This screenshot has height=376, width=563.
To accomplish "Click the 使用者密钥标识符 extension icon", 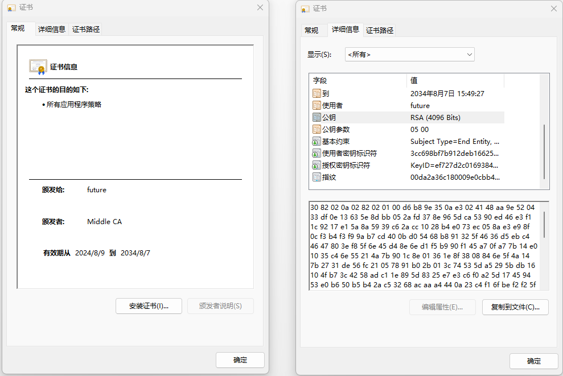I will coord(317,153).
